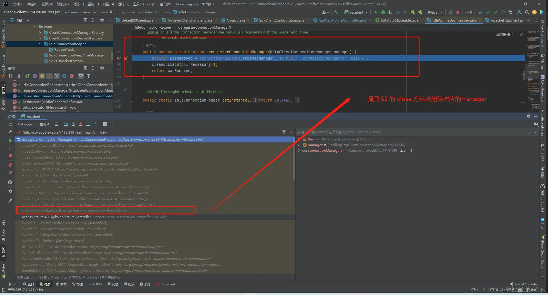The image size is (548, 295).
Task: Collapse the IdleConnectionReaper tree node
Action: tap(40, 44)
